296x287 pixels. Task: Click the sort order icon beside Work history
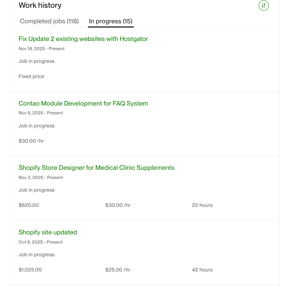tap(264, 6)
